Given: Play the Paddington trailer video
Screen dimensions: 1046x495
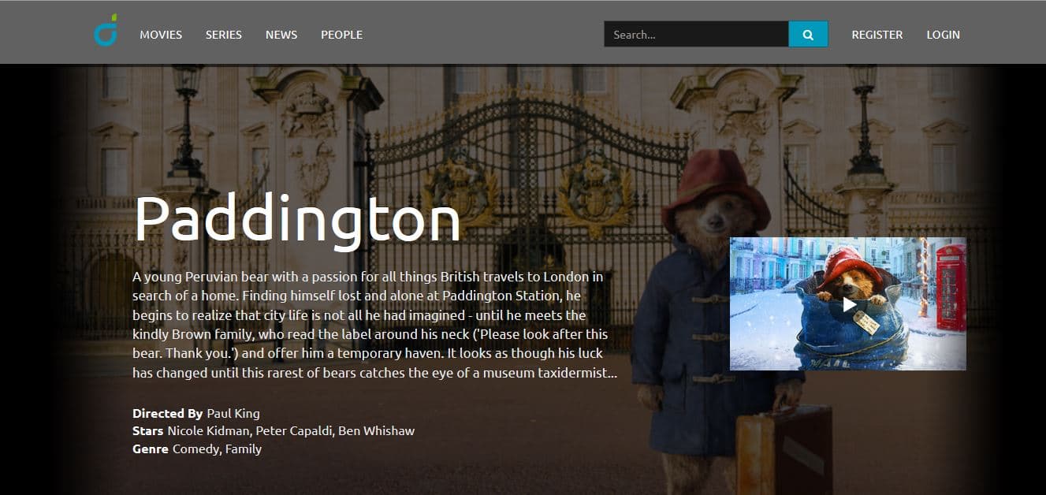Looking at the screenshot, I should [x=848, y=304].
